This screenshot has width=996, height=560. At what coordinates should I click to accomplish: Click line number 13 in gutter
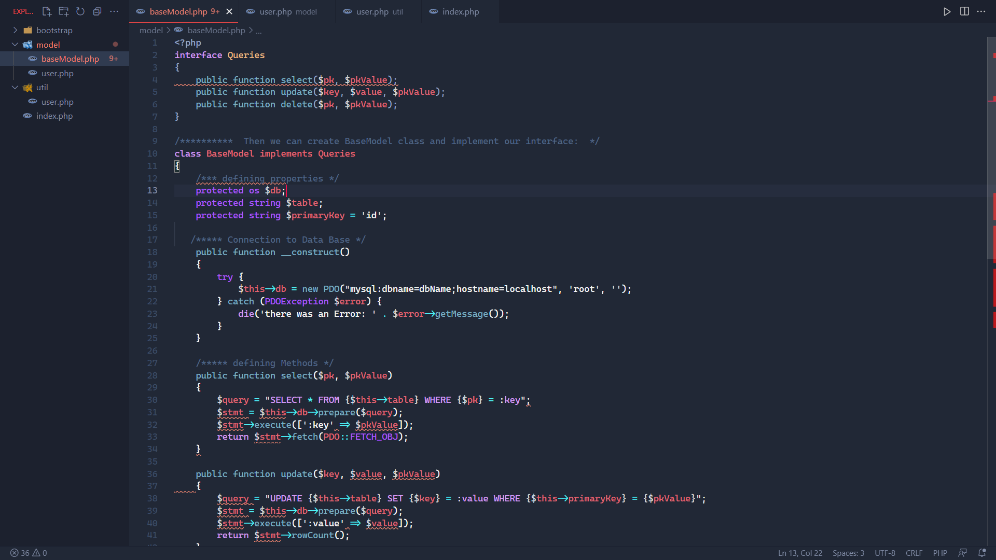click(x=152, y=190)
